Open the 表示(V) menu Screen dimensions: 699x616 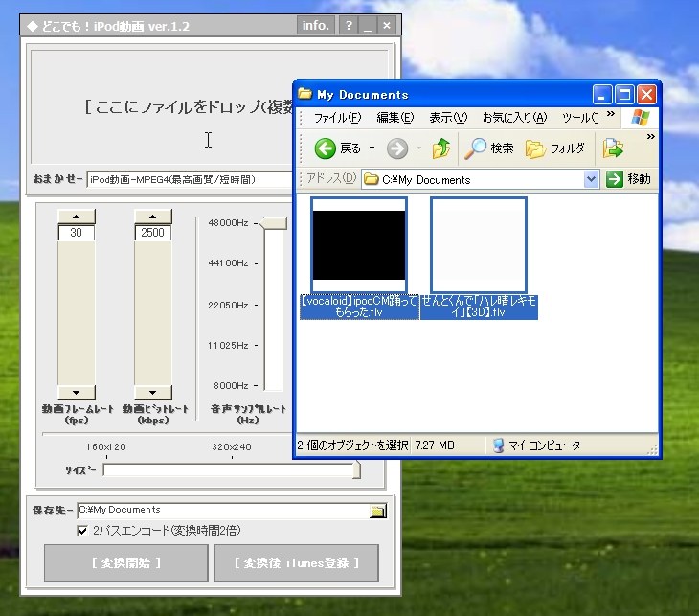[448, 118]
